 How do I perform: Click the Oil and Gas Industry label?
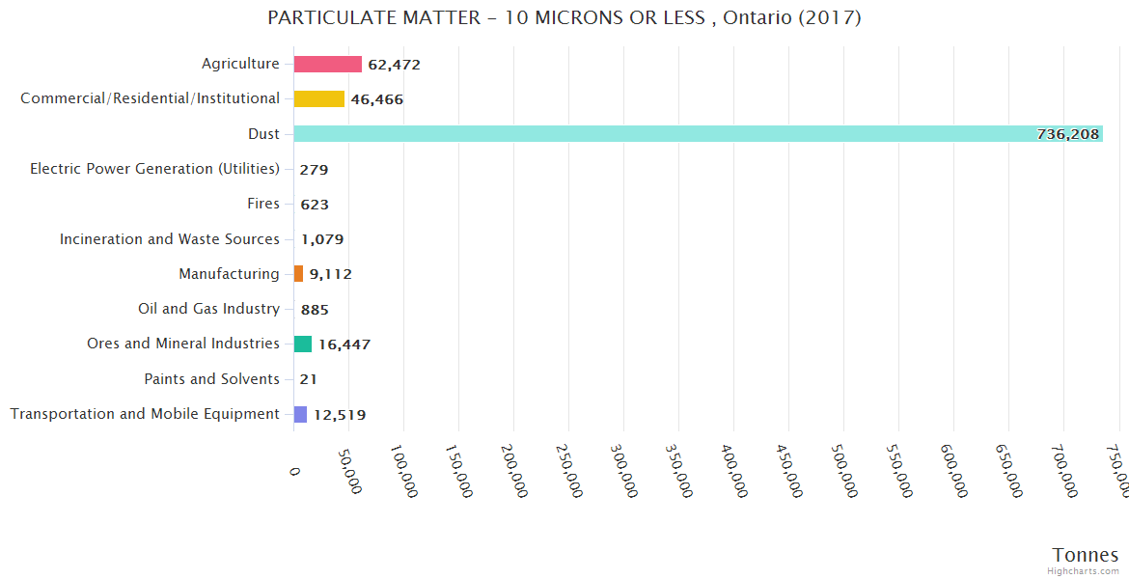209,309
